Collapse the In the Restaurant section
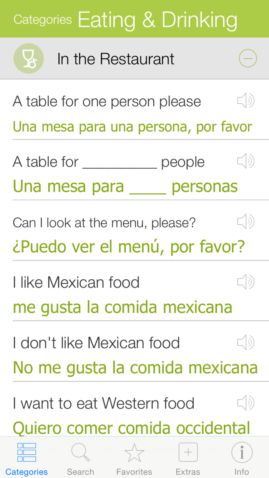 tap(248, 58)
